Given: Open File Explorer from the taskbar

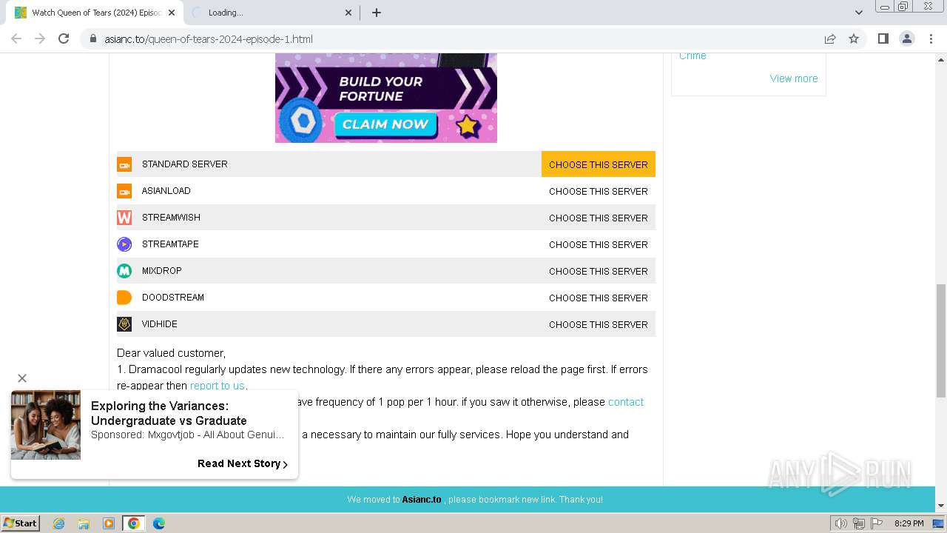Looking at the screenshot, I should 84,523.
